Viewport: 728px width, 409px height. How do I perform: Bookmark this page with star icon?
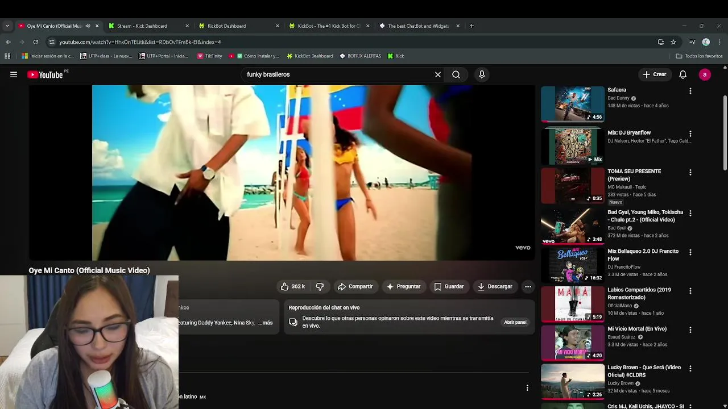673,42
